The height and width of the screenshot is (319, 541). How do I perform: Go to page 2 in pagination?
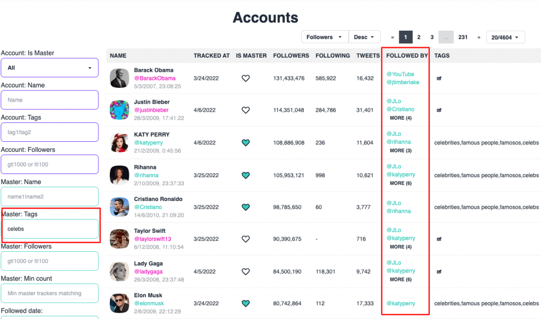click(419, 37)
